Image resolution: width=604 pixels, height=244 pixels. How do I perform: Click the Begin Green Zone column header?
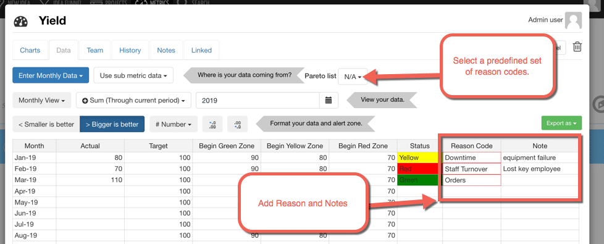227,146
